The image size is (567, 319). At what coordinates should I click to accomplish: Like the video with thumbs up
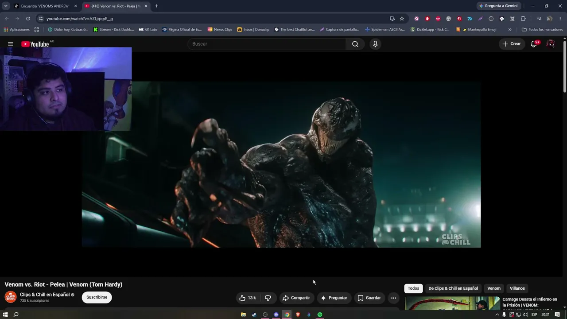[248, 298]
